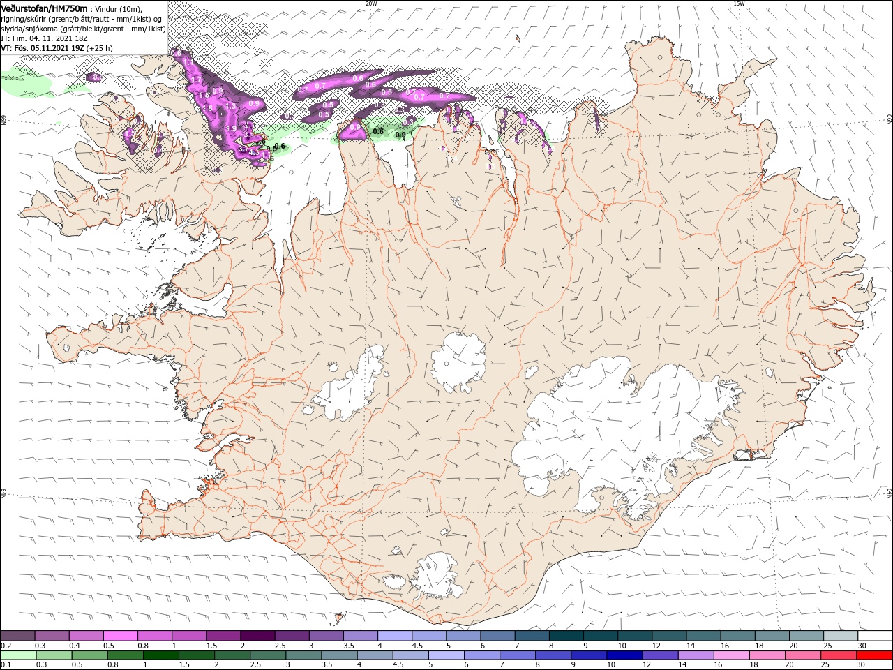Click the deep blue 10–12 rain swatch
The width and height of the screenshot is (893, 670).
(x=625, y=655)
